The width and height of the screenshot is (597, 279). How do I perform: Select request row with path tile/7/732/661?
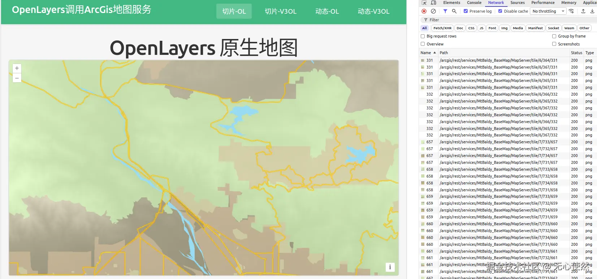pyautogui.click(x=508, y=258)
